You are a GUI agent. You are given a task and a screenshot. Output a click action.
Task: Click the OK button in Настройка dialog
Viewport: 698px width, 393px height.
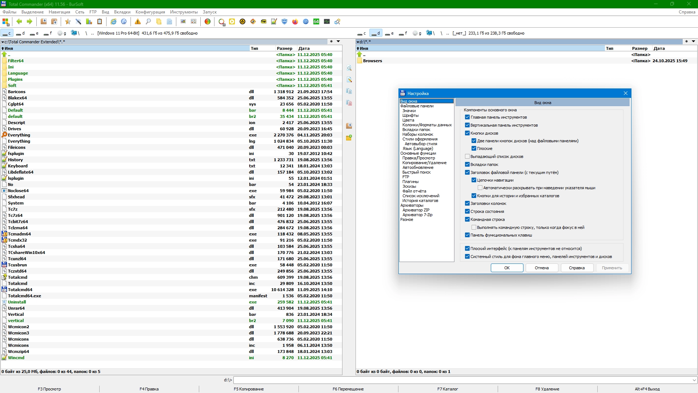[x=507, y=268]
